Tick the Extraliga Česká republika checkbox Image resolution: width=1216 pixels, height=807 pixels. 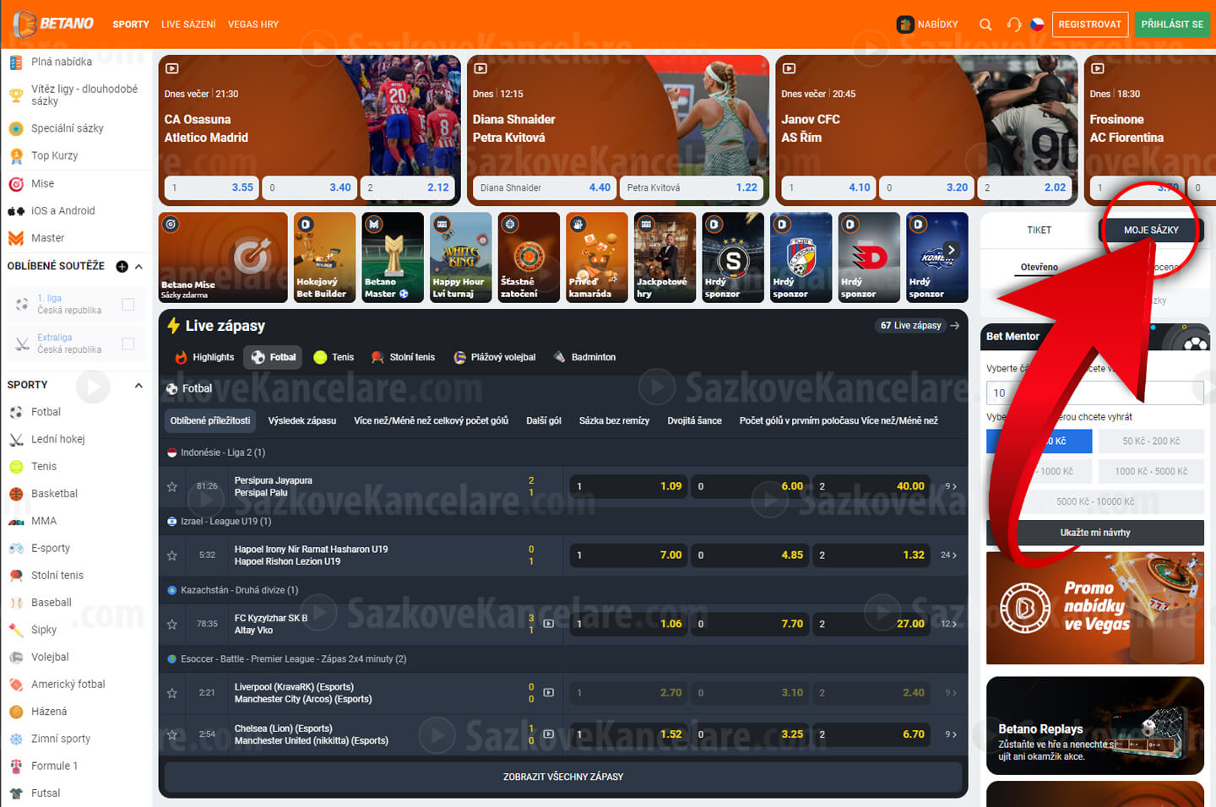tap(128, 344)
